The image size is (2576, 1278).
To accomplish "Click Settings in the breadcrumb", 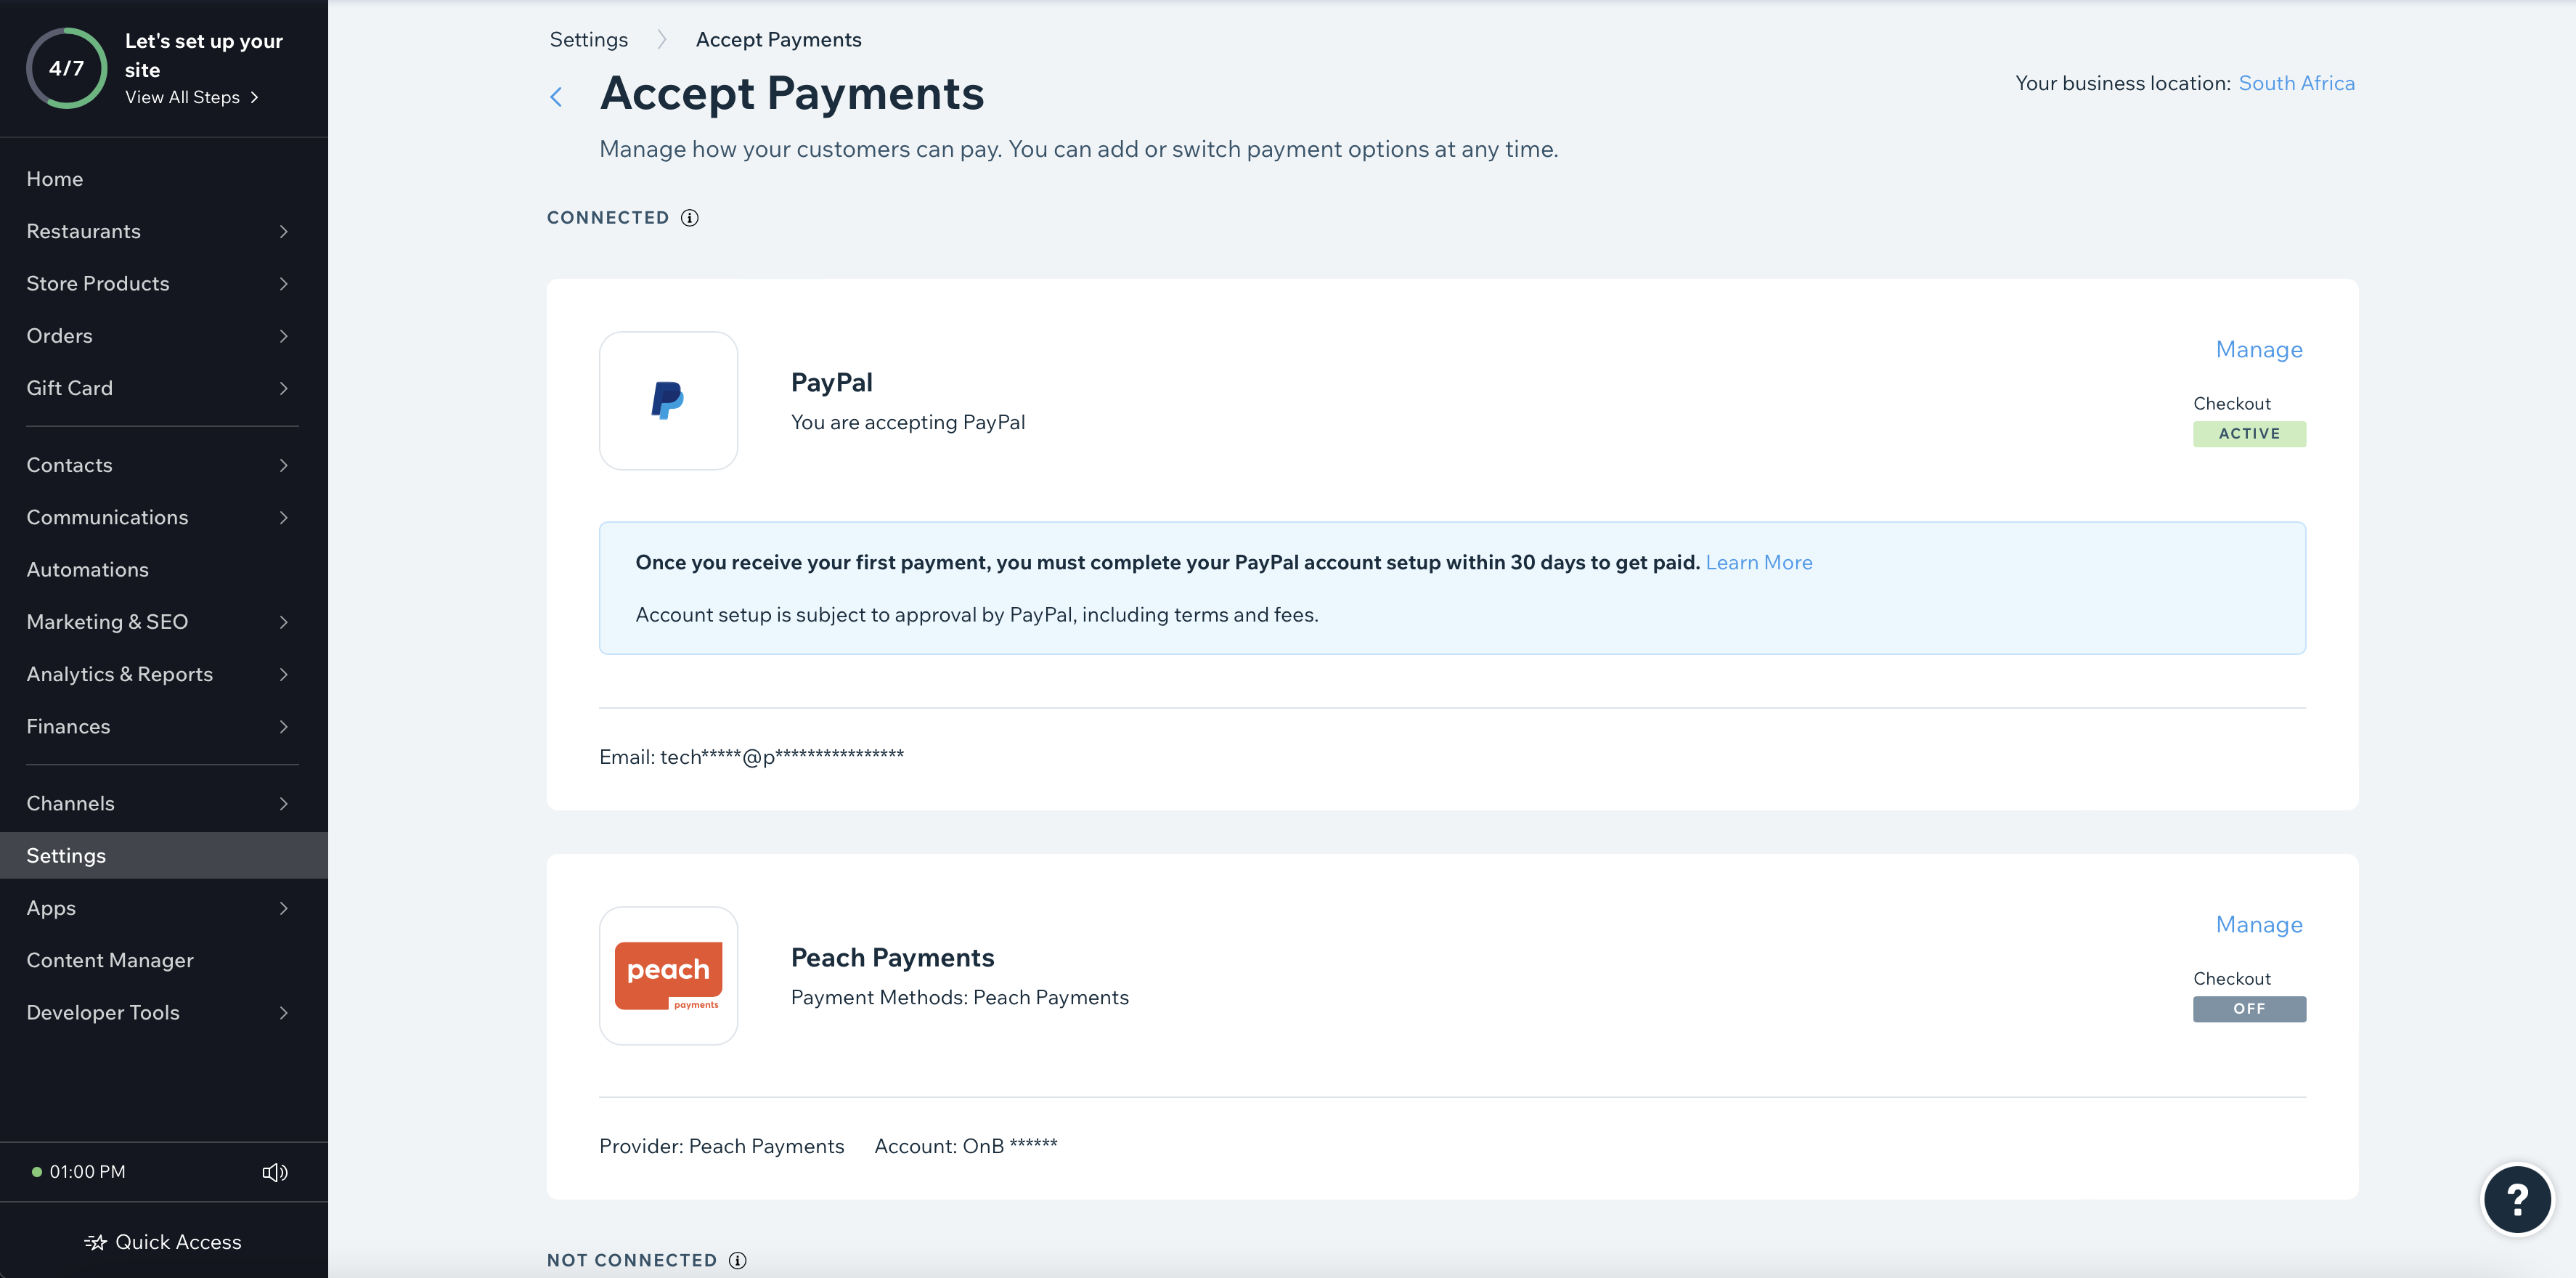I will point(588,40).
